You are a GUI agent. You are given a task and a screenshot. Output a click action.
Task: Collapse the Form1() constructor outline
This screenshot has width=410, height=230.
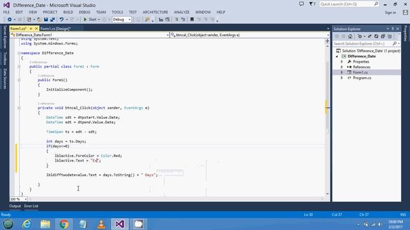(19, 80)
